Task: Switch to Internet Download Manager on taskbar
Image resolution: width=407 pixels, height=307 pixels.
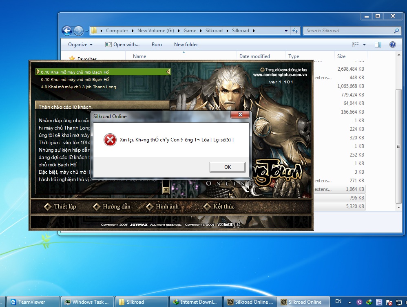Action: point(195,302)
